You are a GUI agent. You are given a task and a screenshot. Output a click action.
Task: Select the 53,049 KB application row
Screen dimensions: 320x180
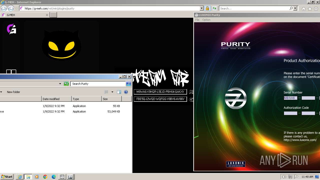(x=66, y=111)
